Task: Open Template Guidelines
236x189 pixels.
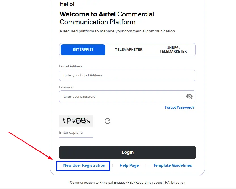Action: (173, 166)
